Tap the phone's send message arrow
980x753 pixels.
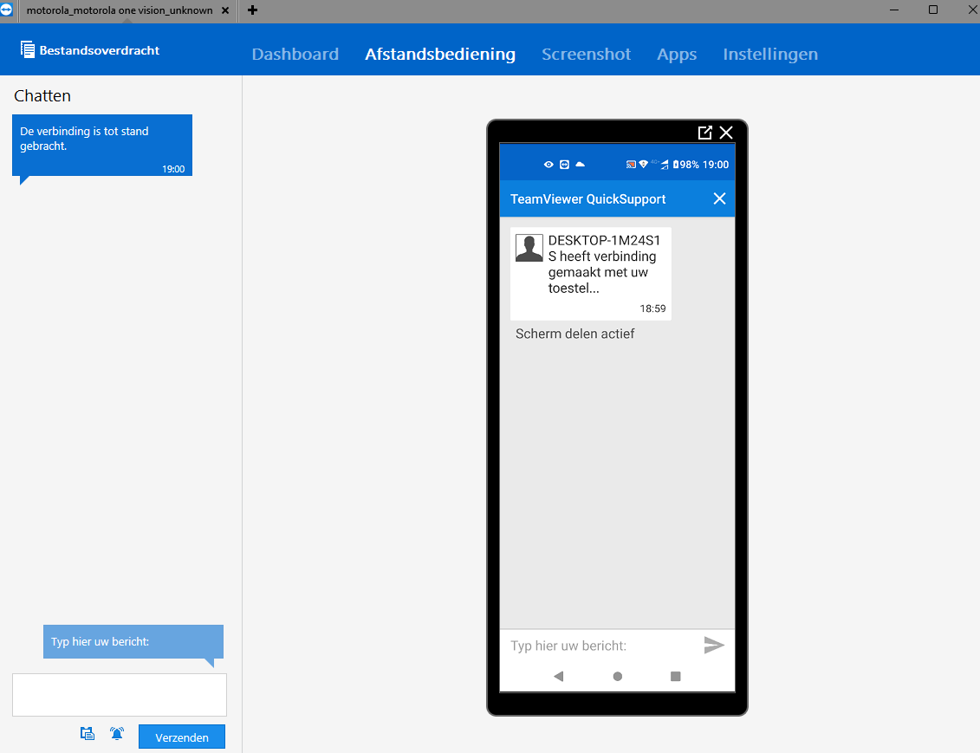(714, 645)
